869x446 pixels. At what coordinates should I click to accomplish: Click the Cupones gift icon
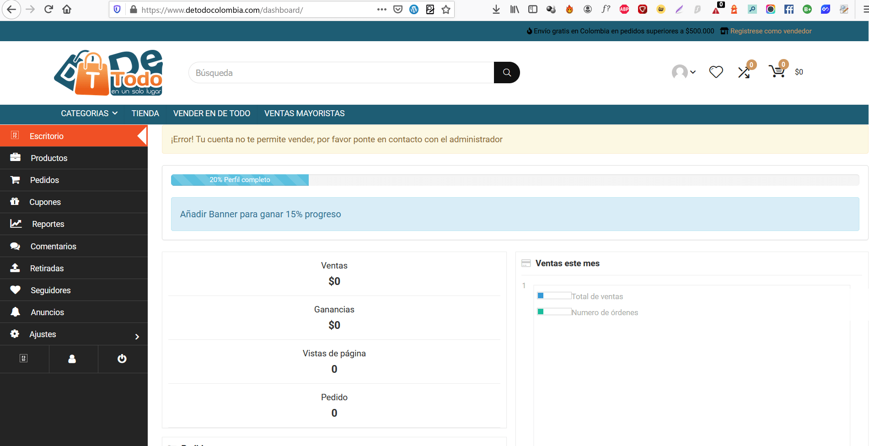15,201
